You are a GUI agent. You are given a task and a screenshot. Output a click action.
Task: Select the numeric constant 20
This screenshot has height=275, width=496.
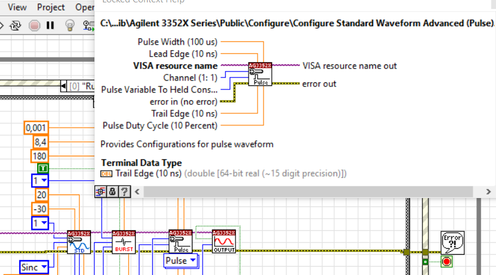[41, 195]
